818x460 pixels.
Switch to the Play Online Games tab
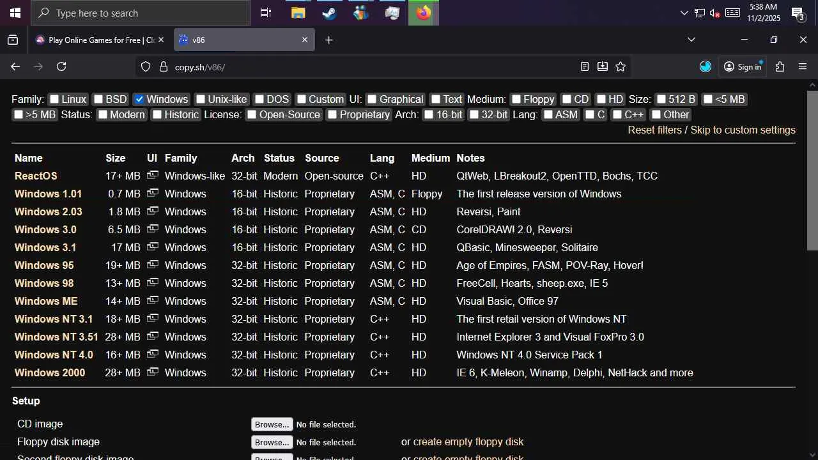100,40
